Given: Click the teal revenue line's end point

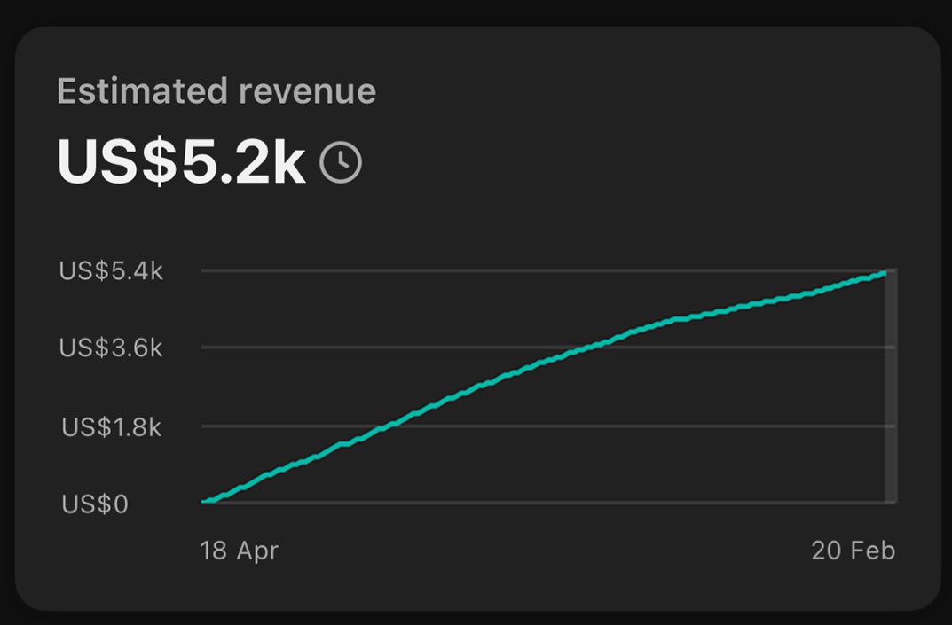Looking at the screenshot, I should tap(884, 274).
